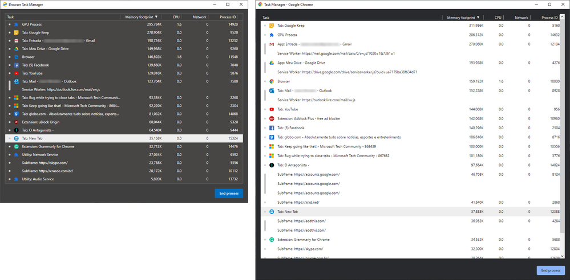The height and width of the screenshot is (280, 570).
Task: Select Keep going like that! row in left window
Action: coord(124,106)
